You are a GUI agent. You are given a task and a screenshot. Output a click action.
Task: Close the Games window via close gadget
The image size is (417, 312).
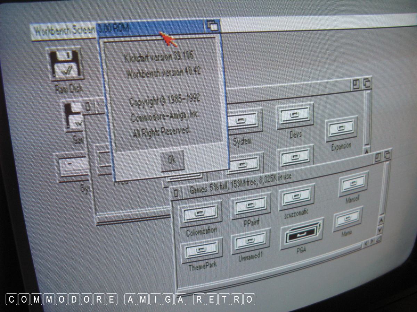click(x=176, y=193)
